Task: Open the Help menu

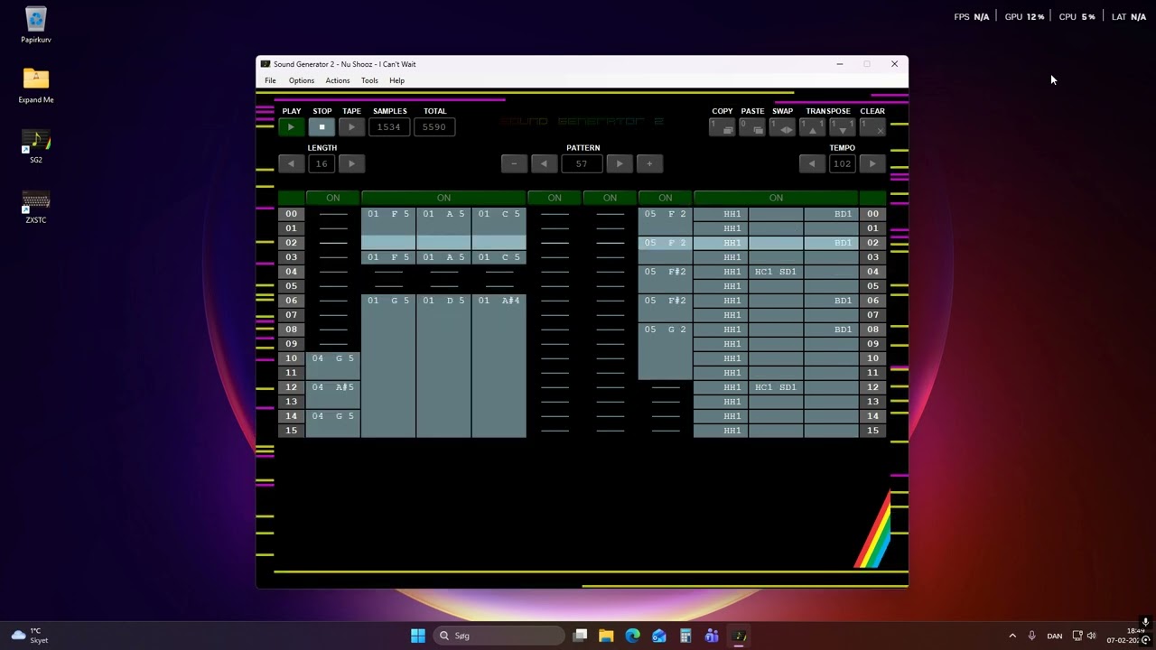Action: pyautogui.click(x=396, y=80)
